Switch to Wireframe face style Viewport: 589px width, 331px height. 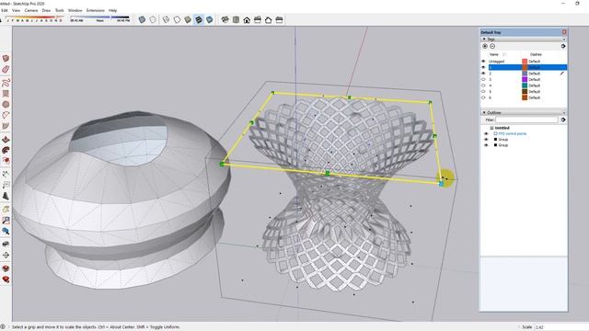(x=166, y=19)
